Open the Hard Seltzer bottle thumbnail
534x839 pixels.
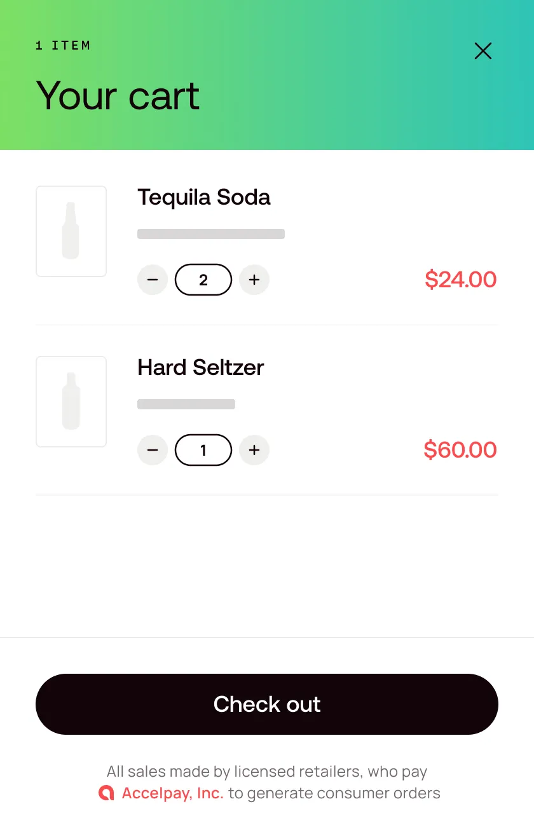(71, 402)
